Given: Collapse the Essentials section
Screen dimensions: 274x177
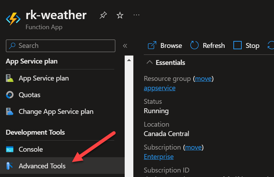Looking at the screenshot, I should 150,62.
